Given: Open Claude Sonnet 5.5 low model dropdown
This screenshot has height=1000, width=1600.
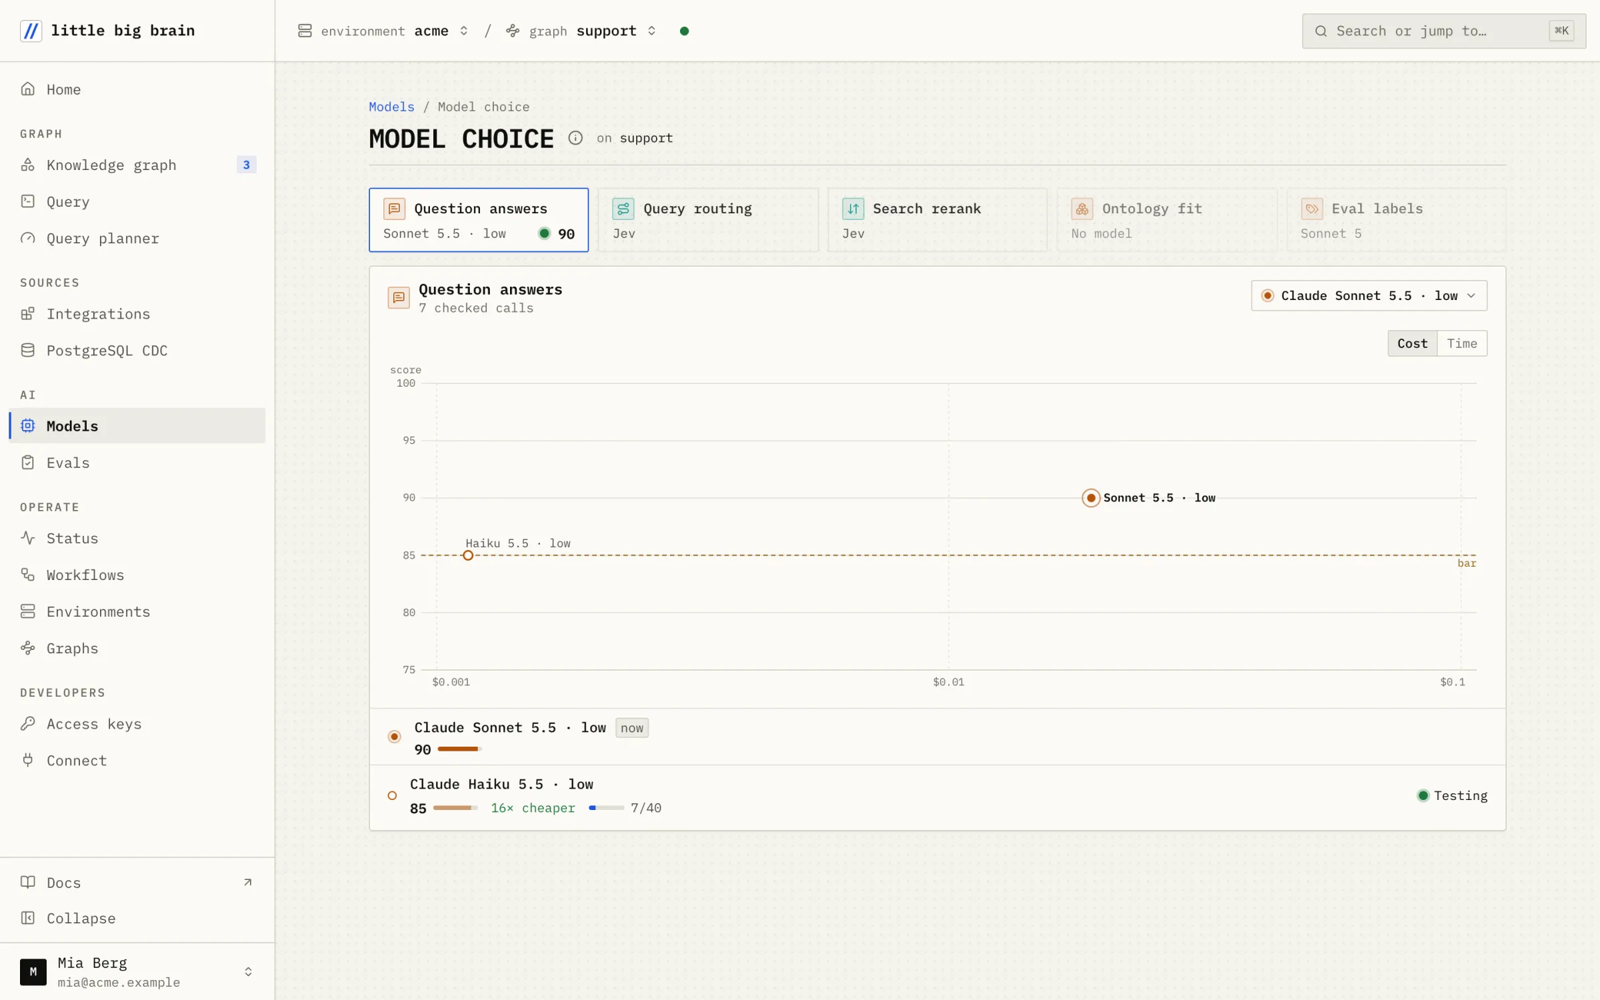Looking at the screenshot, I should (1369, 295).
